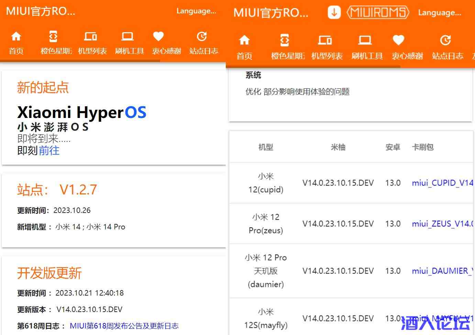The width and height of the screenshot is (475, 335).
Task: Click the 机型列表 devices icon in the right page navbar
Action: [325, 40]
